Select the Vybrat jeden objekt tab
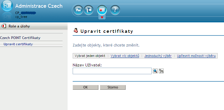 tap(90, 56)
